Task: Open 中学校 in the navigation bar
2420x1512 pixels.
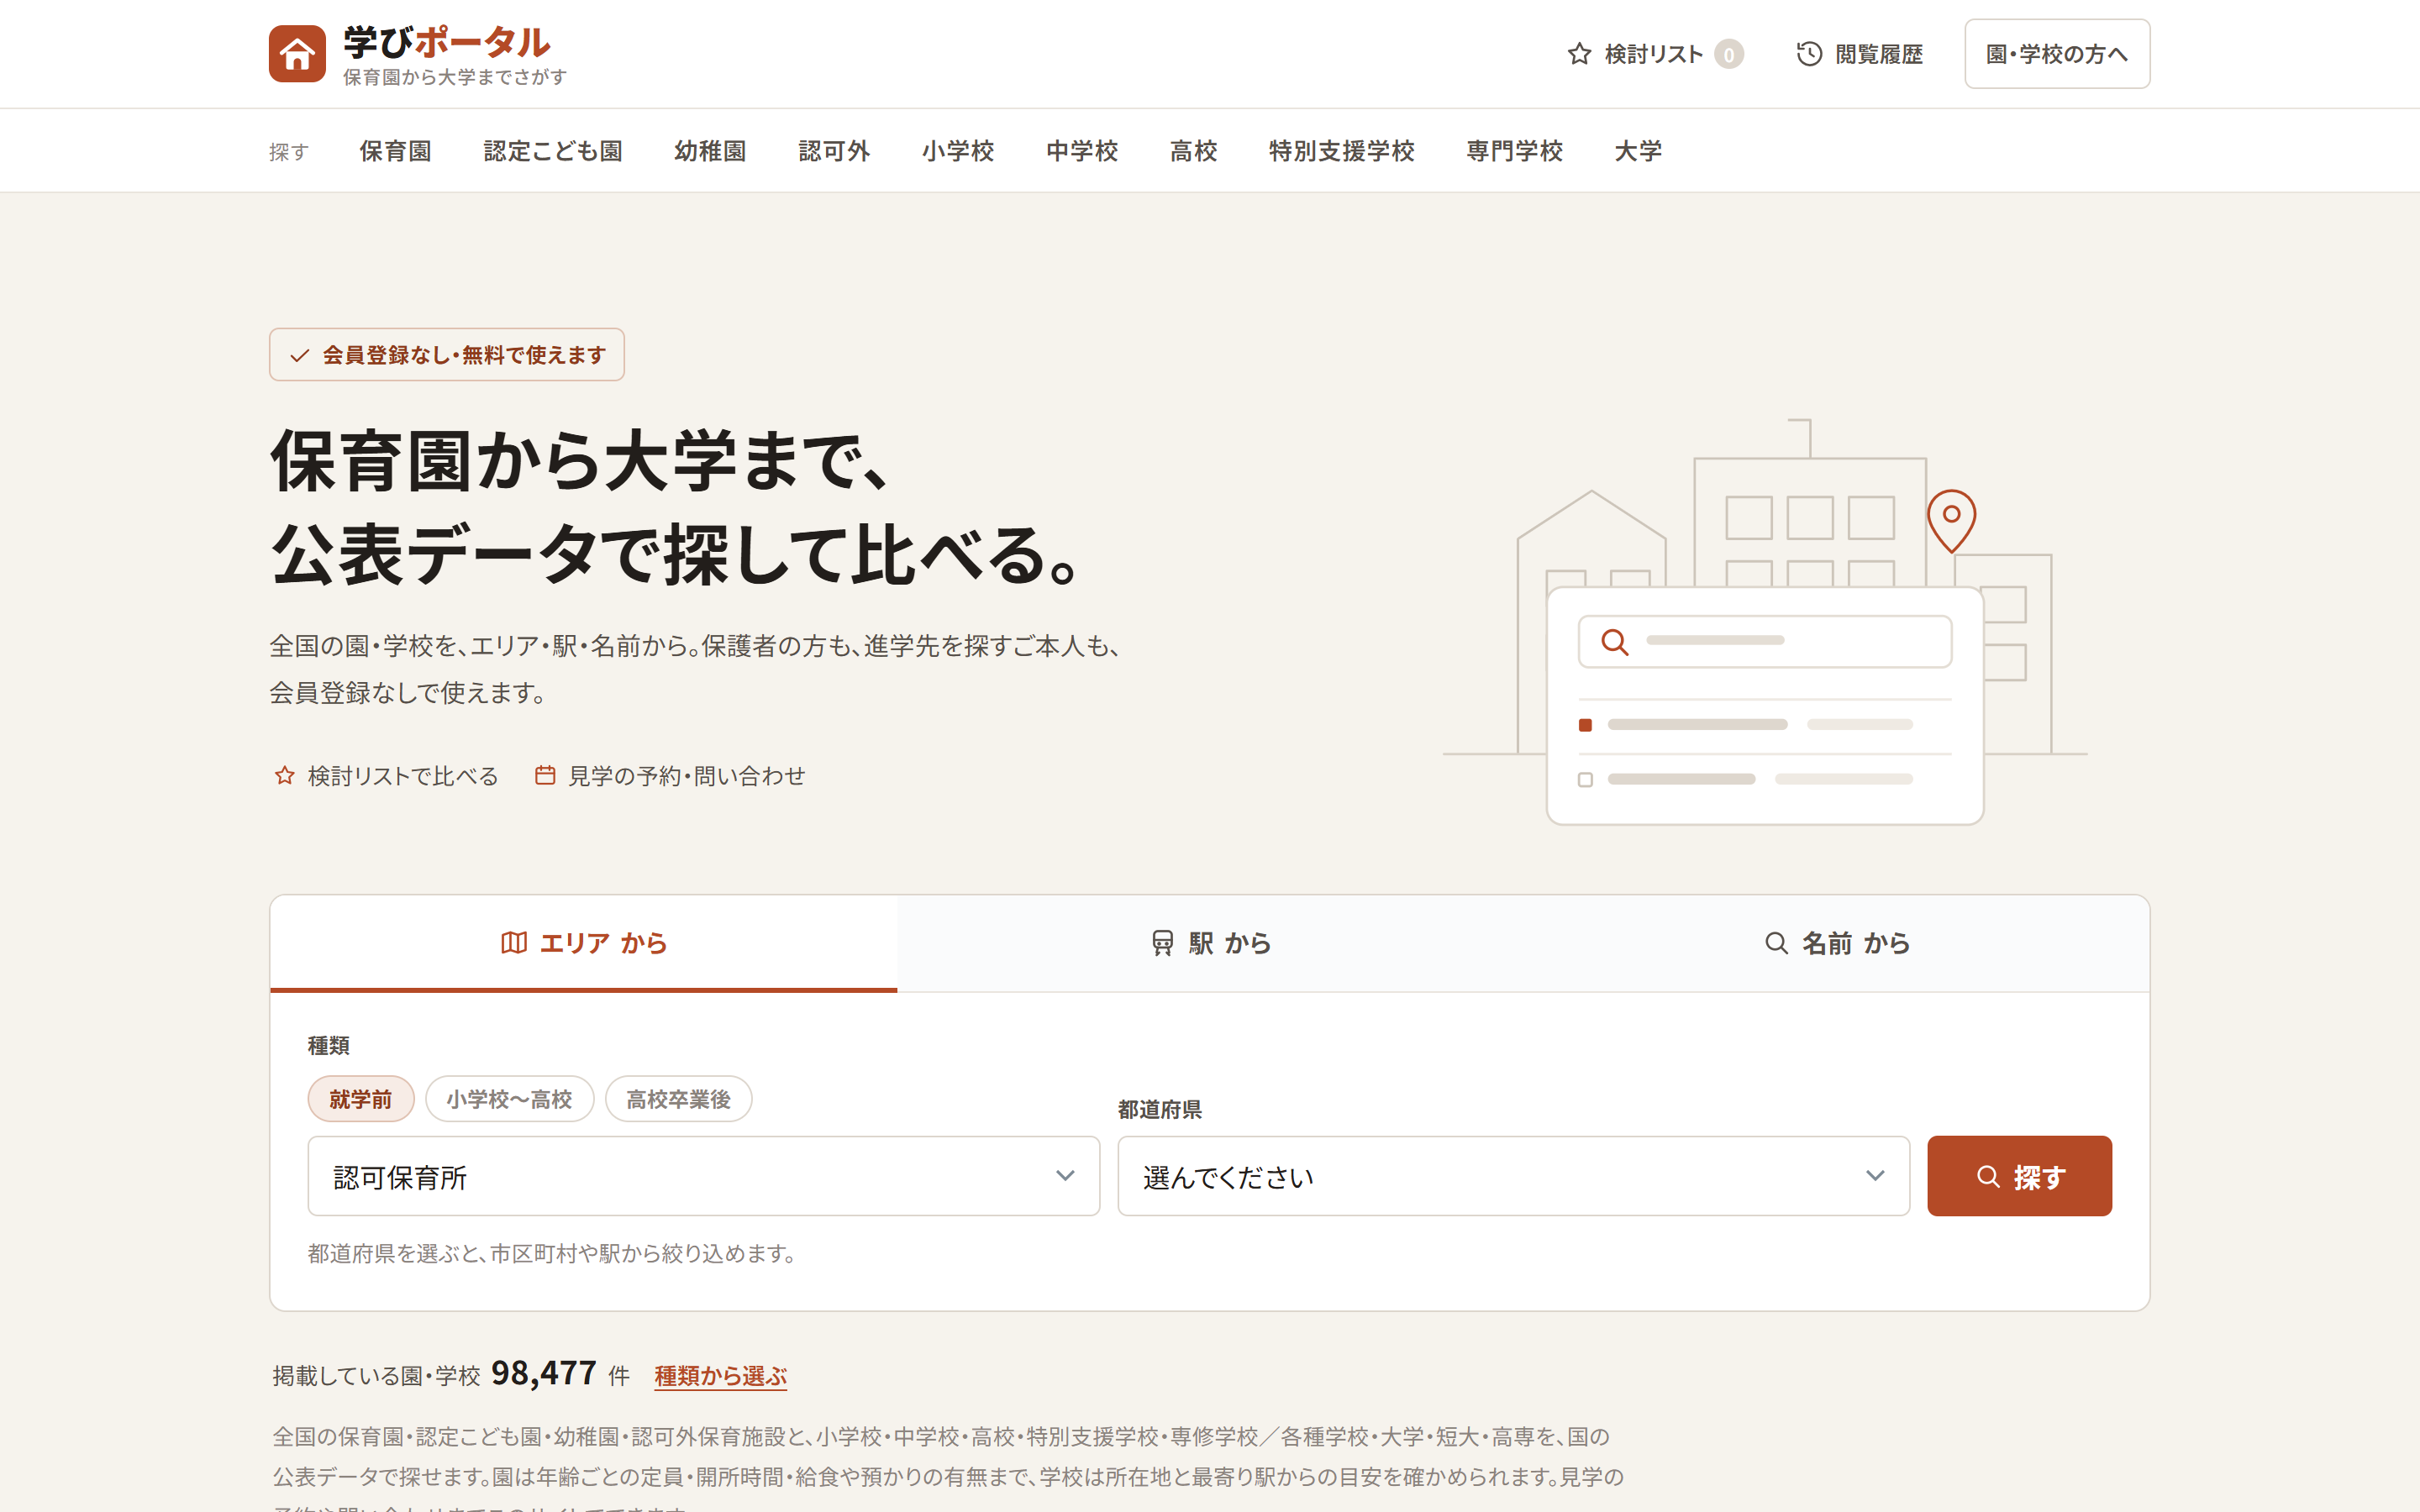Action: tap(1082, 151)
